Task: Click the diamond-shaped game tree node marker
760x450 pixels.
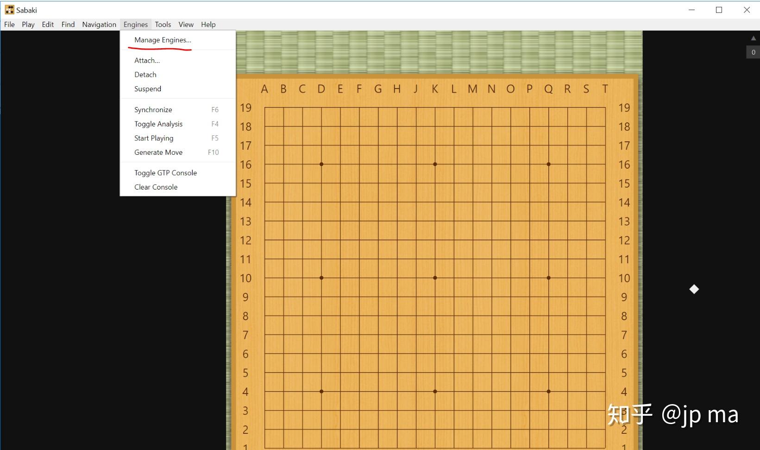Action: coord(694,289)
